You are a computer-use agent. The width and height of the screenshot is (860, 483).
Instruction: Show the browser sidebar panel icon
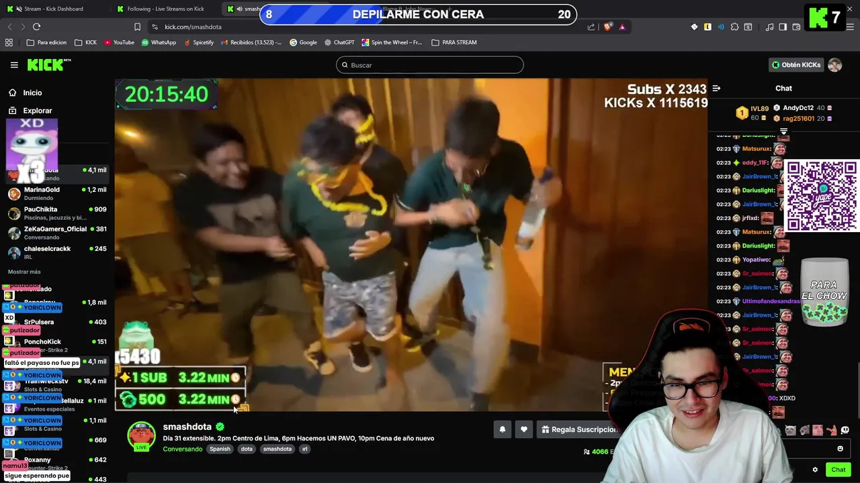click(783, 27)
